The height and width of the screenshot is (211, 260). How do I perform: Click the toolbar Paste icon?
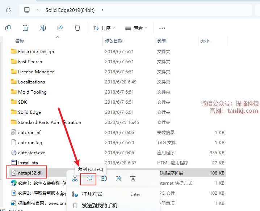tap(25, 28)
